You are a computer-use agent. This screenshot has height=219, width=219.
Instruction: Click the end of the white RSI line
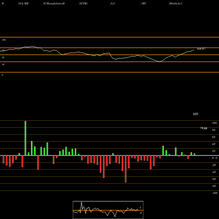[x=194, y=50]
